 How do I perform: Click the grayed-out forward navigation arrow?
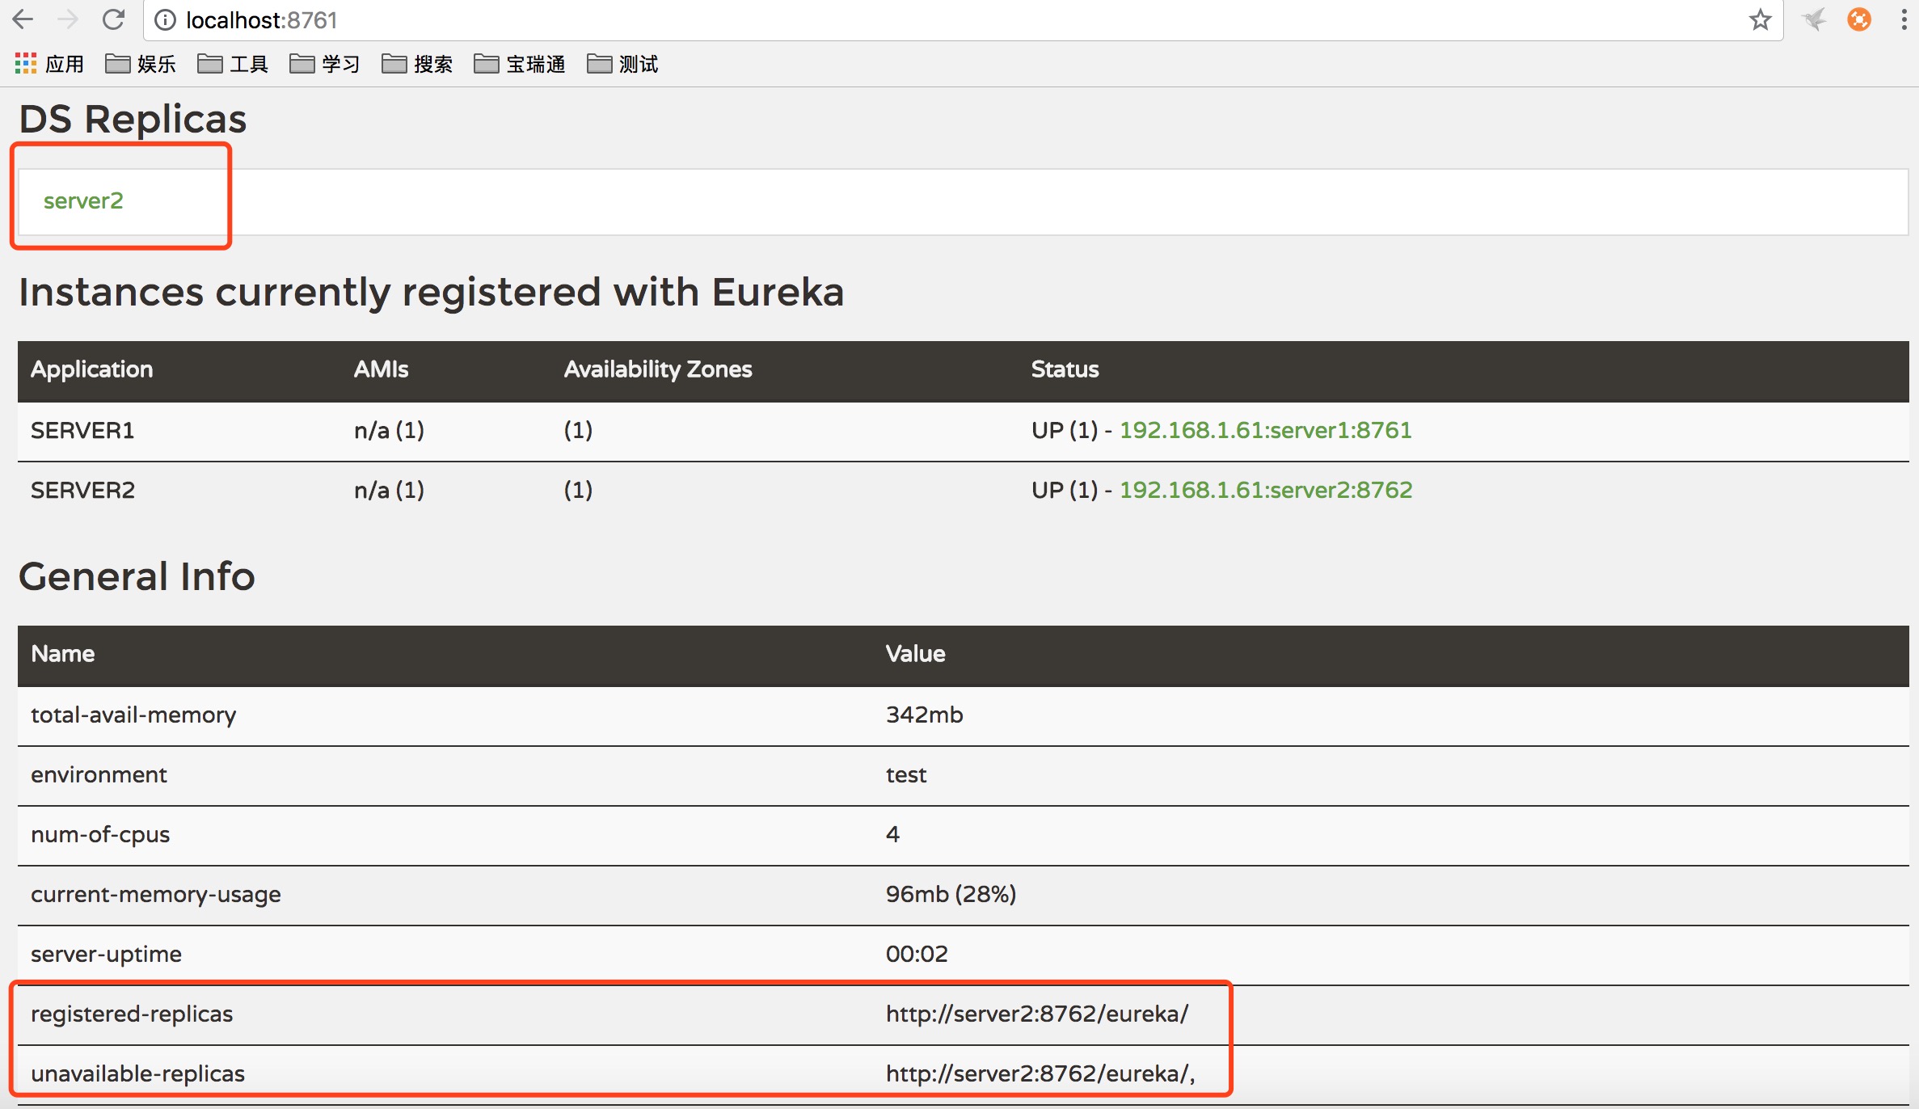pyautogui.click(x=68, y=19)
